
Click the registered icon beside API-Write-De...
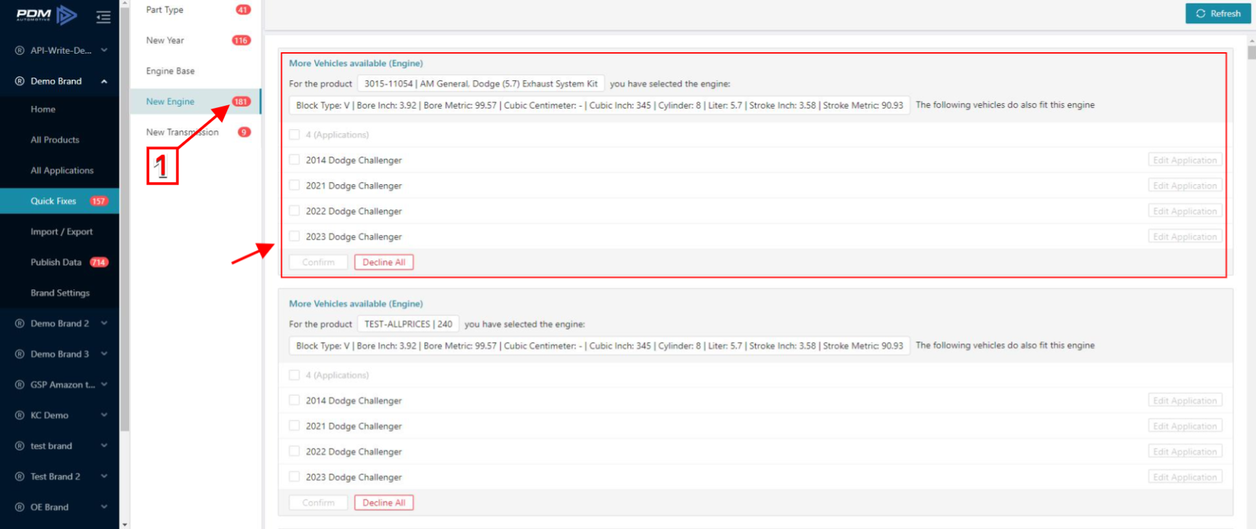tap(19, 50)
